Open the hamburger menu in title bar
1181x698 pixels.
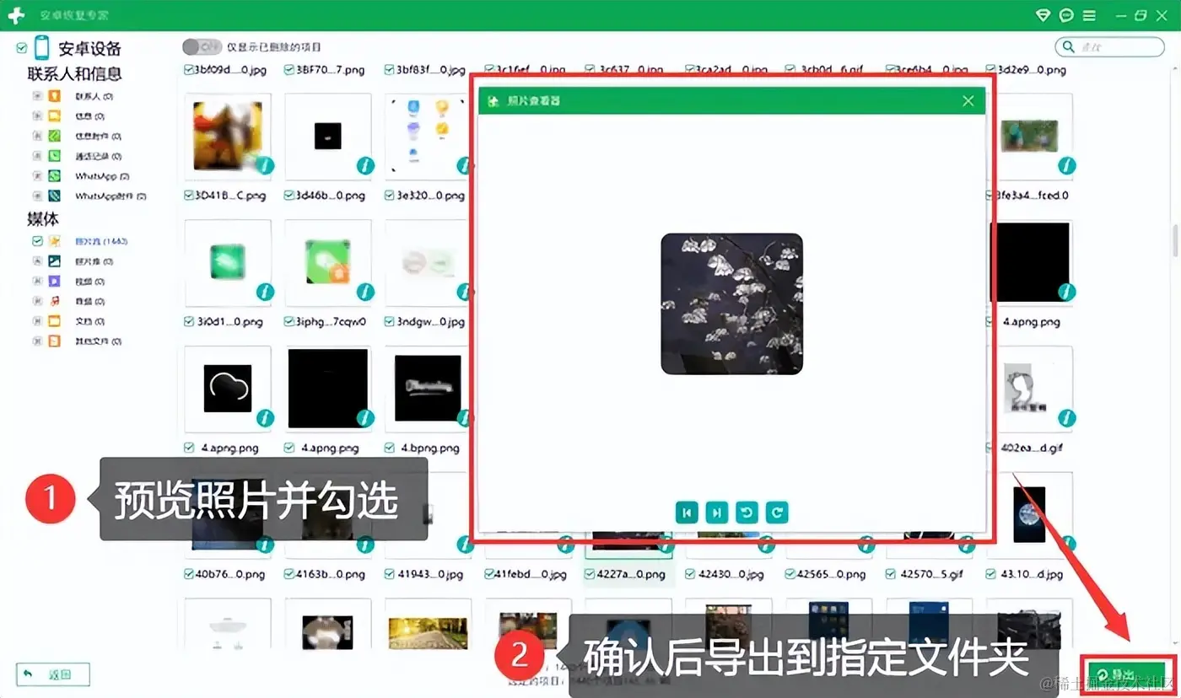(x=1089, y=15)
